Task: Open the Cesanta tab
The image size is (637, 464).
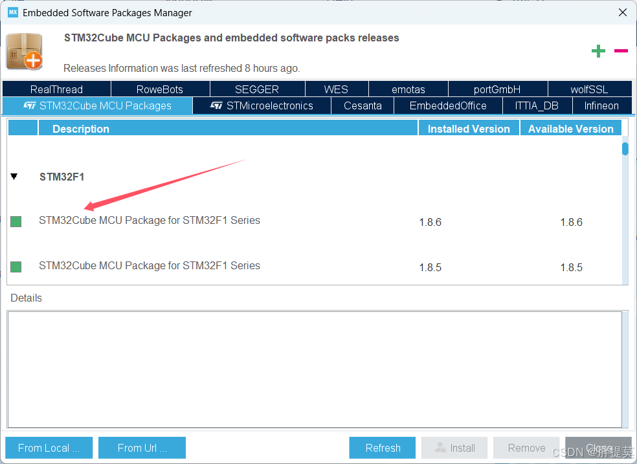Action: click(x=363, y=105)
